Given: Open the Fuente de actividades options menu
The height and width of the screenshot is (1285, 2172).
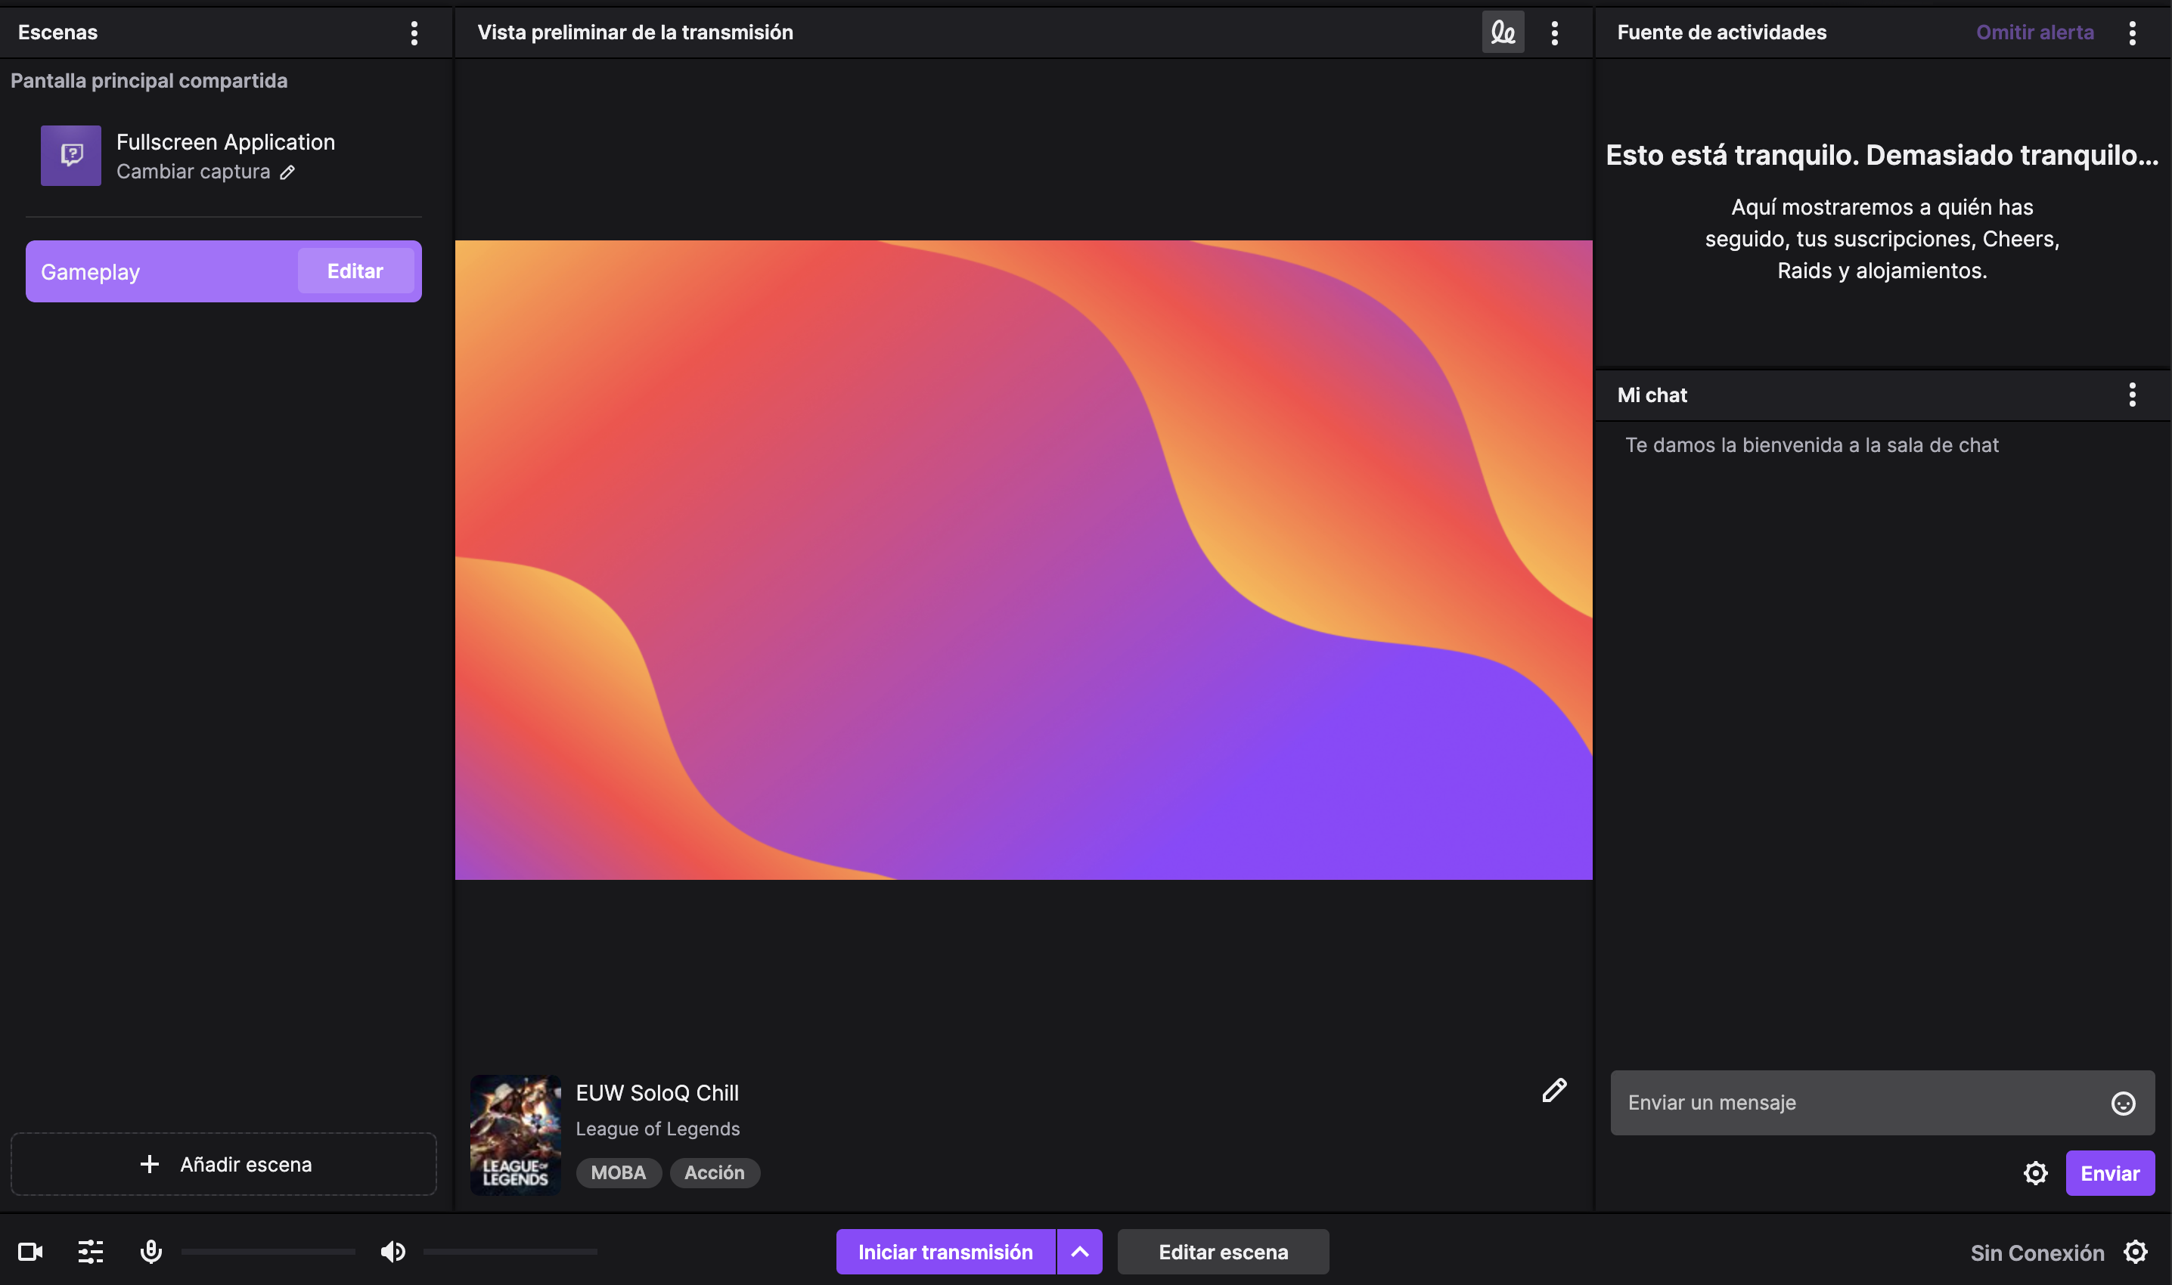Looking at the screenshot, I should (2131, 33).
